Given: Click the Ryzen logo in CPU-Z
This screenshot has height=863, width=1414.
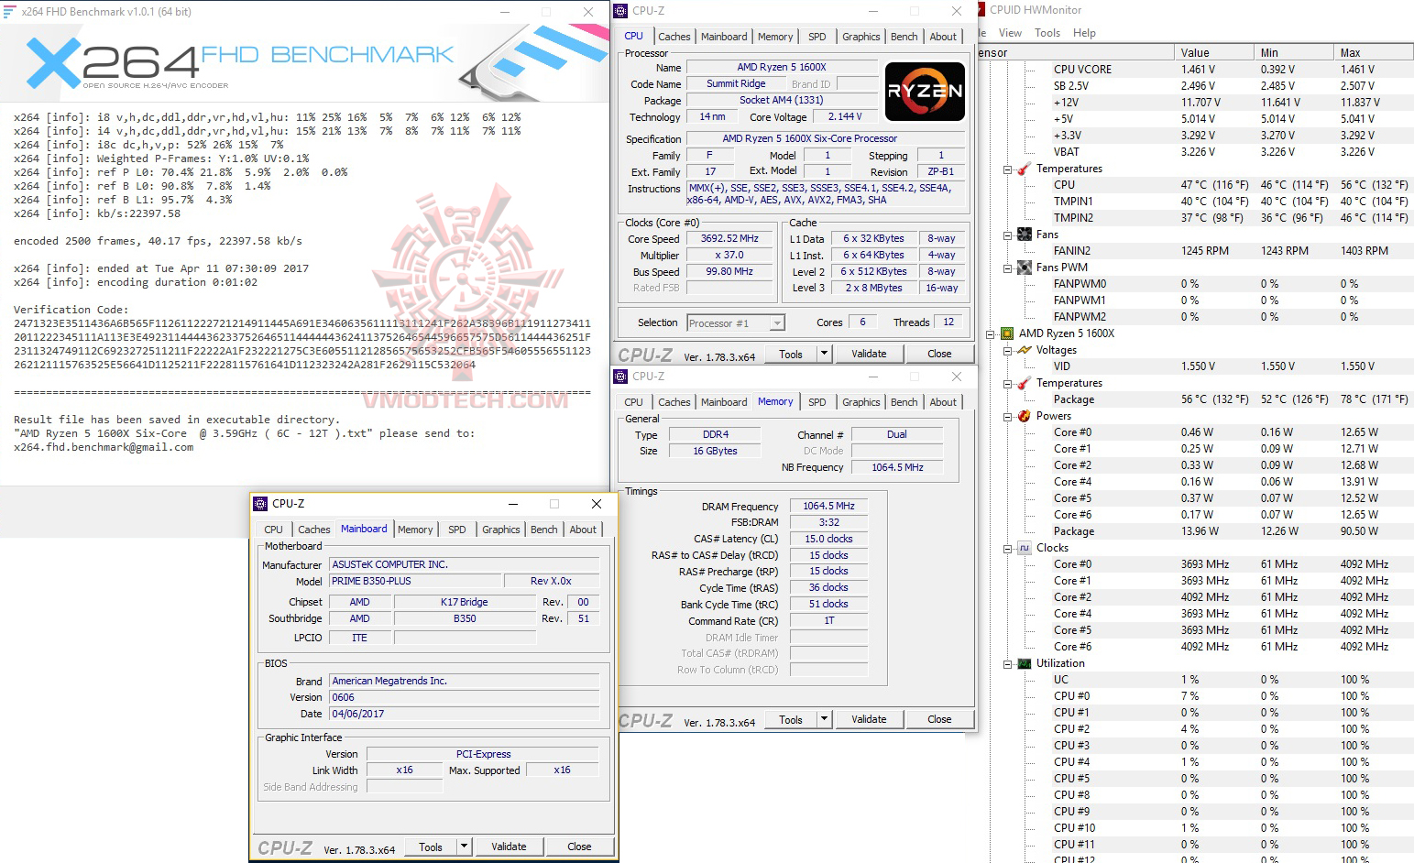Looking at the screenshot, I should (x=925, y=92).
